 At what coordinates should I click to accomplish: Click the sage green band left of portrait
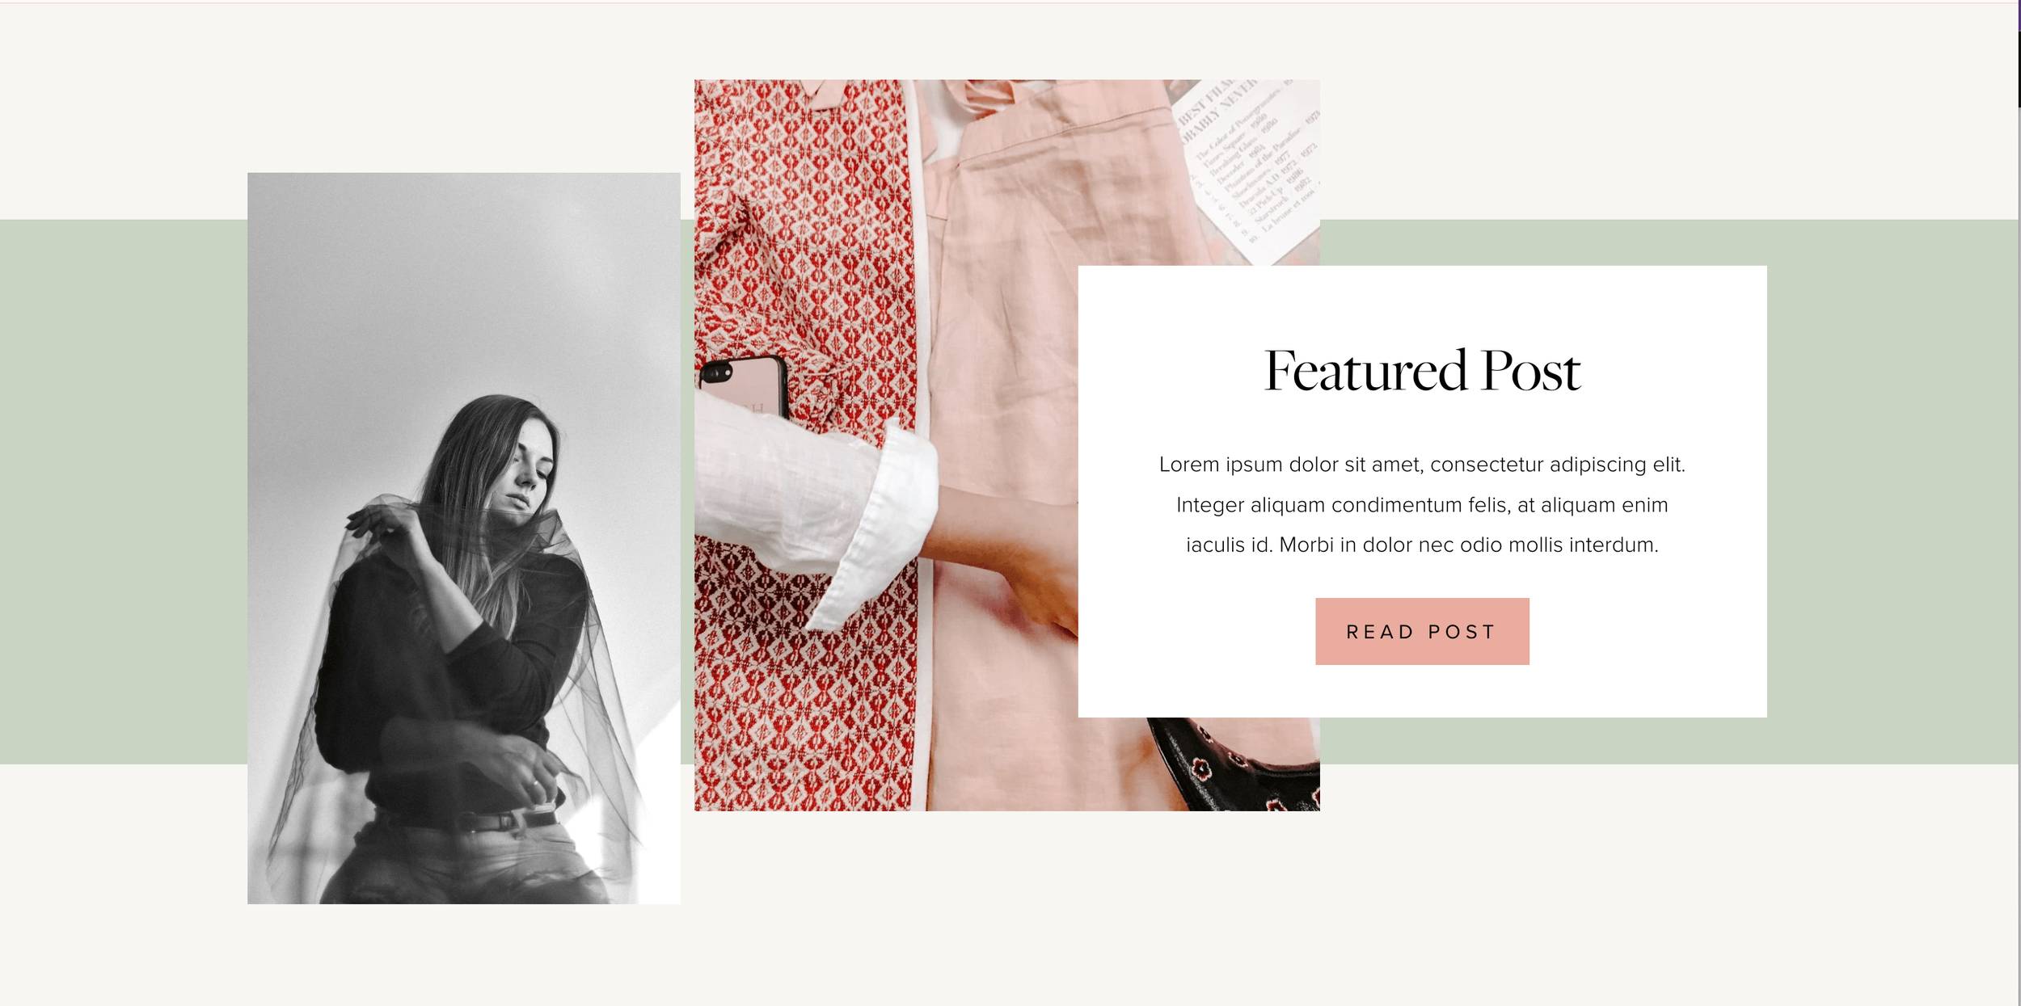coord(123,491)
